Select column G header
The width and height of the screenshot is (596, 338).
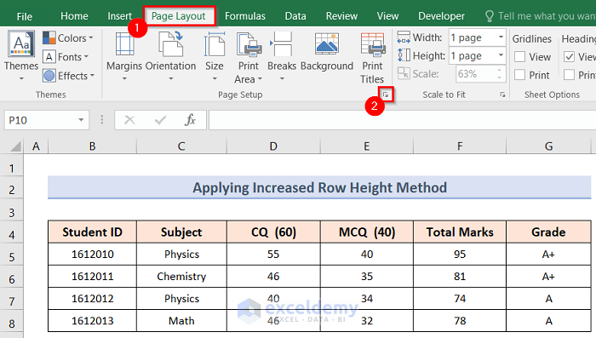coord(548,146)
